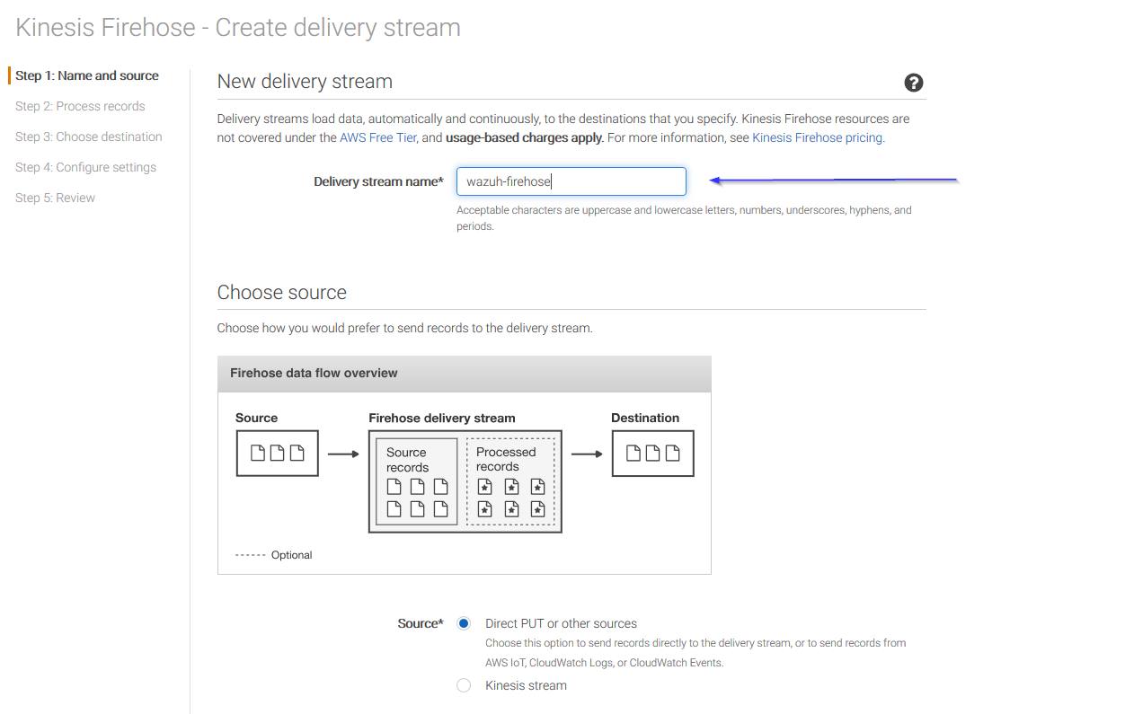This screenshot has height=714, width=1134.
Task: Click the Source documents icon box
Action: 277,453
